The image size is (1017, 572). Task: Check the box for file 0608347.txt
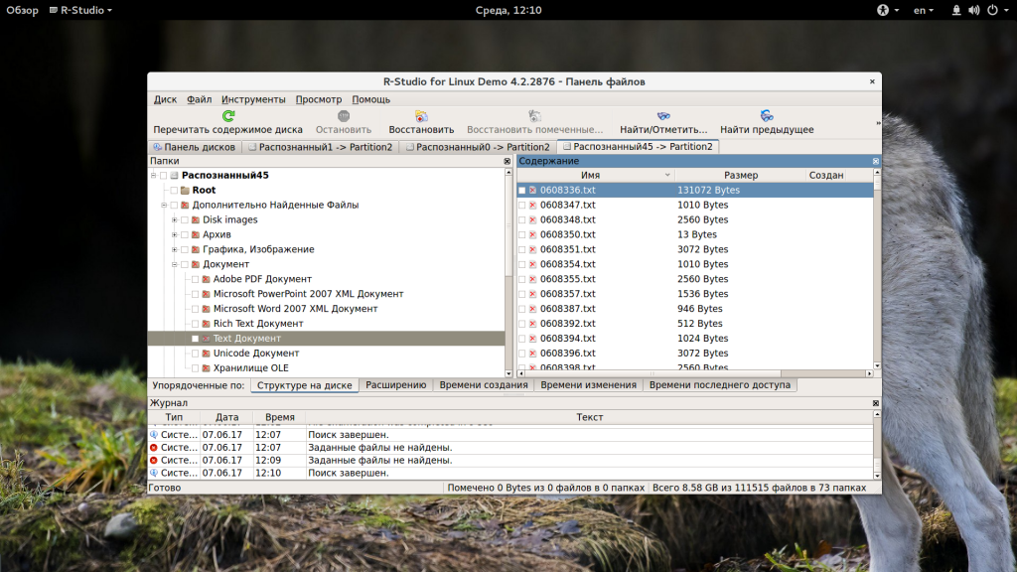pyautogui.click(x=522, y=205)
